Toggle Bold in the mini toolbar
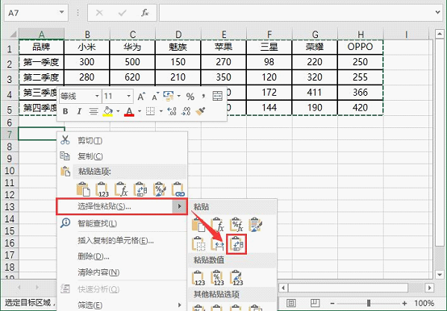 65,111
